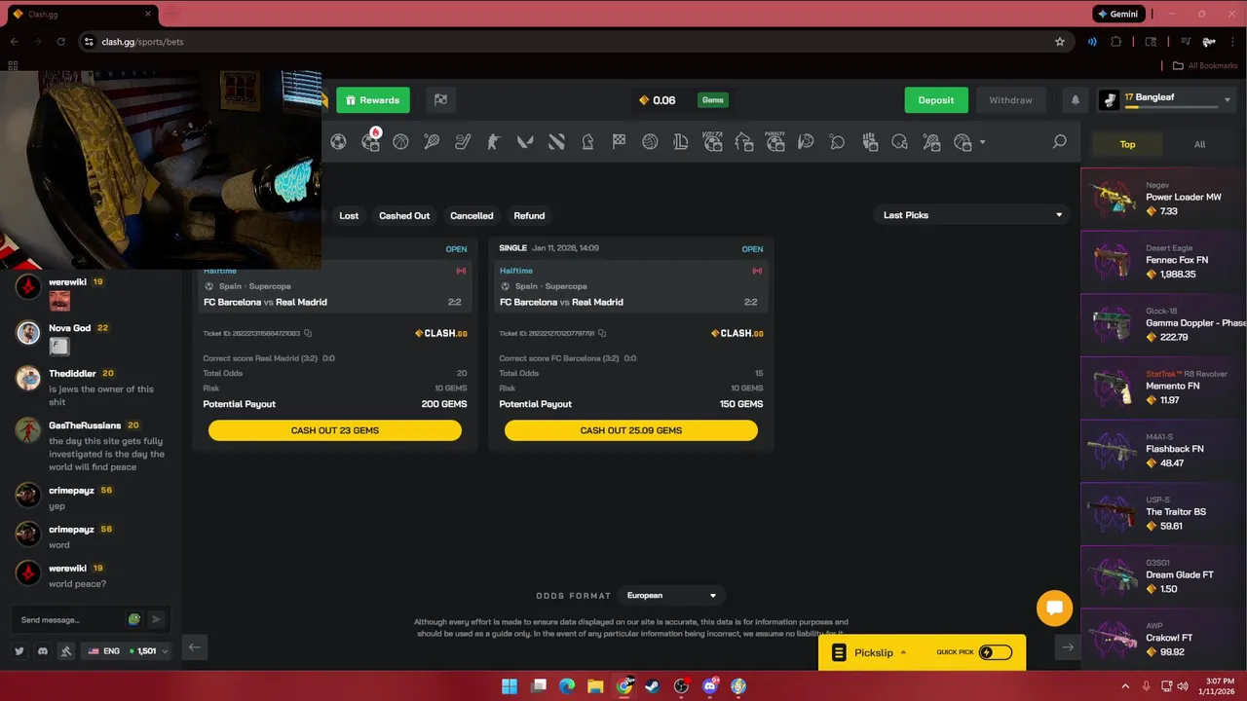Open the Dota 2 esports icon
1247x701 pixels.
pos(556,142)
